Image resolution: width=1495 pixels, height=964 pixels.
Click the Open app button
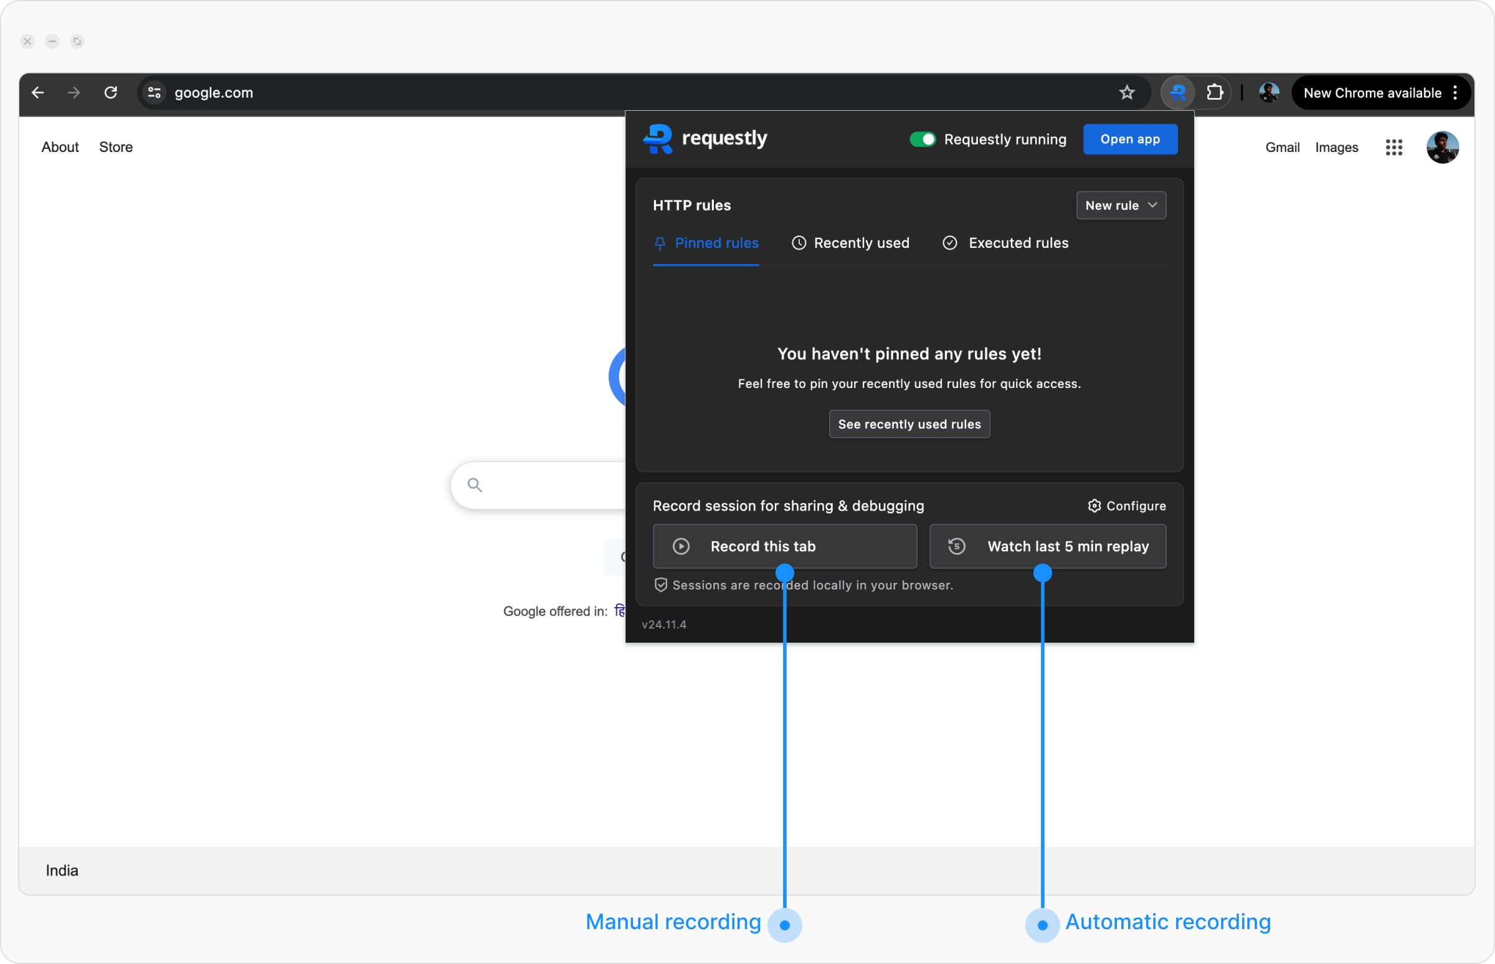[x=1129, y=139]
